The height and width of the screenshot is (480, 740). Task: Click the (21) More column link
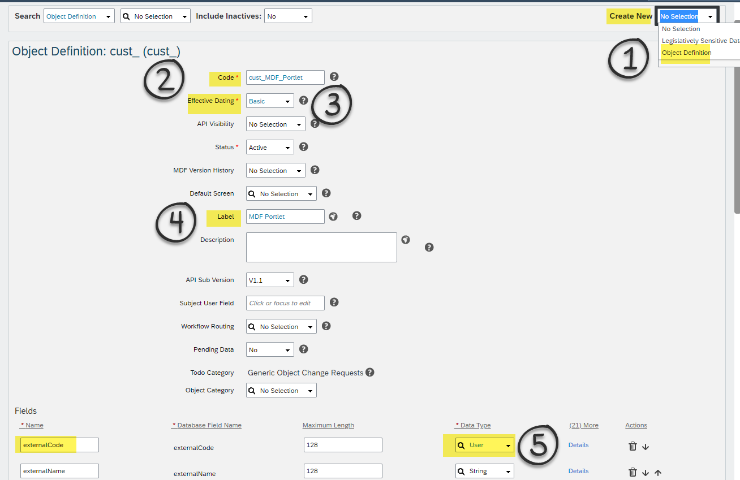[583, 425]
